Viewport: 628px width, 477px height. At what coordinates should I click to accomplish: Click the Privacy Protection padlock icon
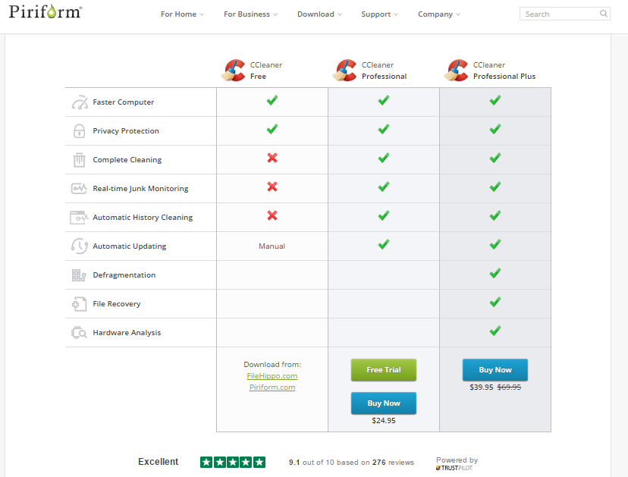point(80,131)
